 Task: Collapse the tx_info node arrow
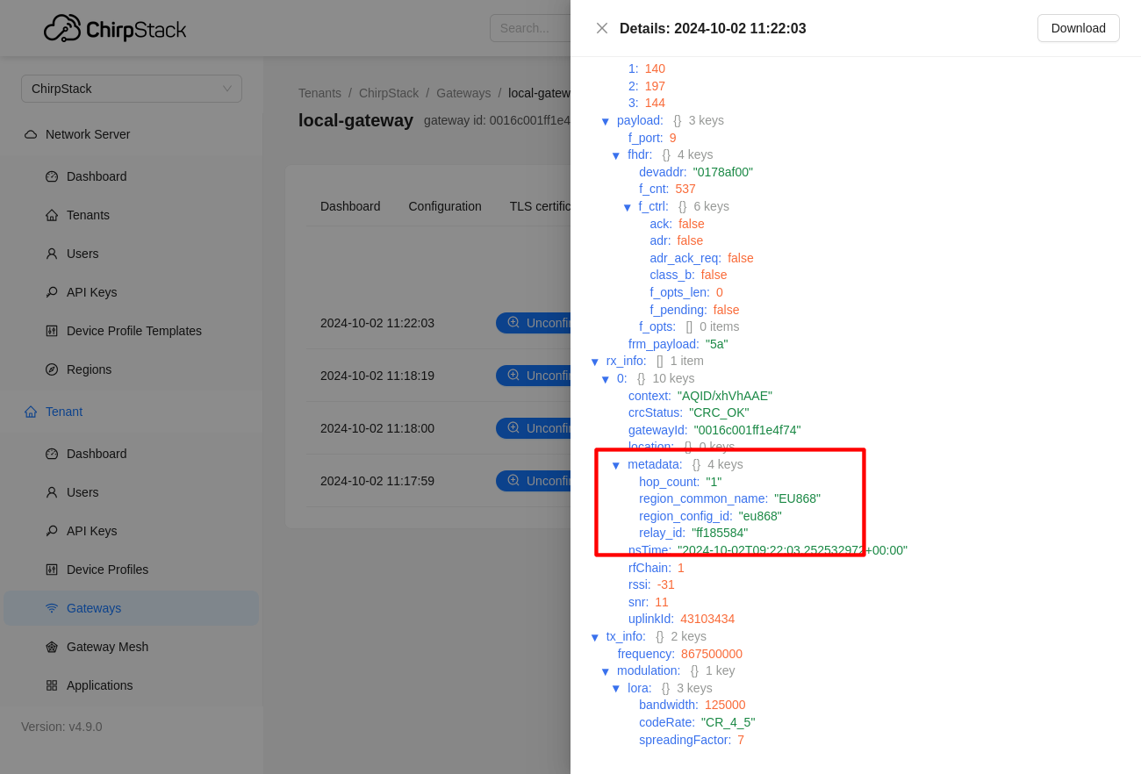click(x=594, y=637)
